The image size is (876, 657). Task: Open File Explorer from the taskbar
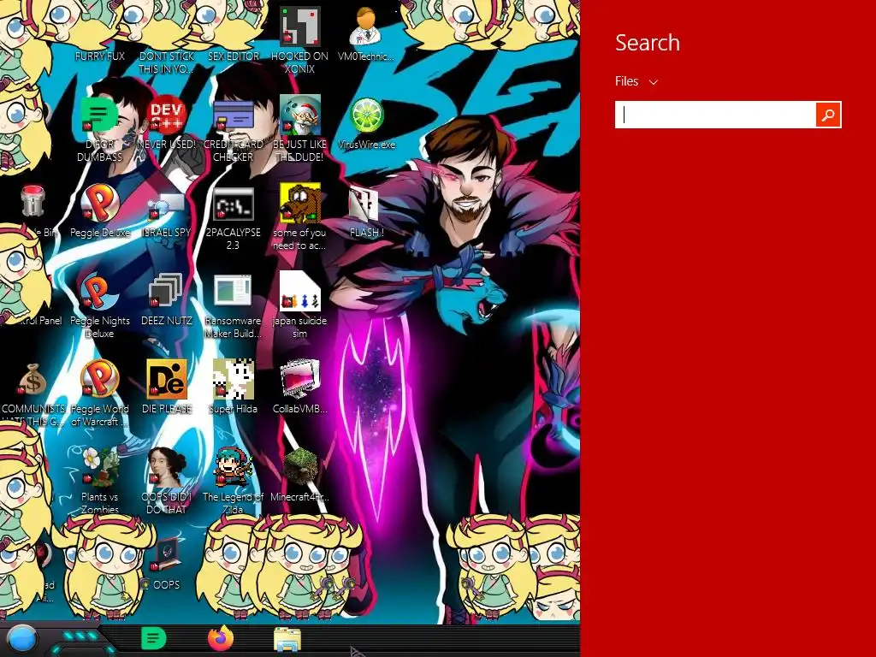click(x=287, y=639)
